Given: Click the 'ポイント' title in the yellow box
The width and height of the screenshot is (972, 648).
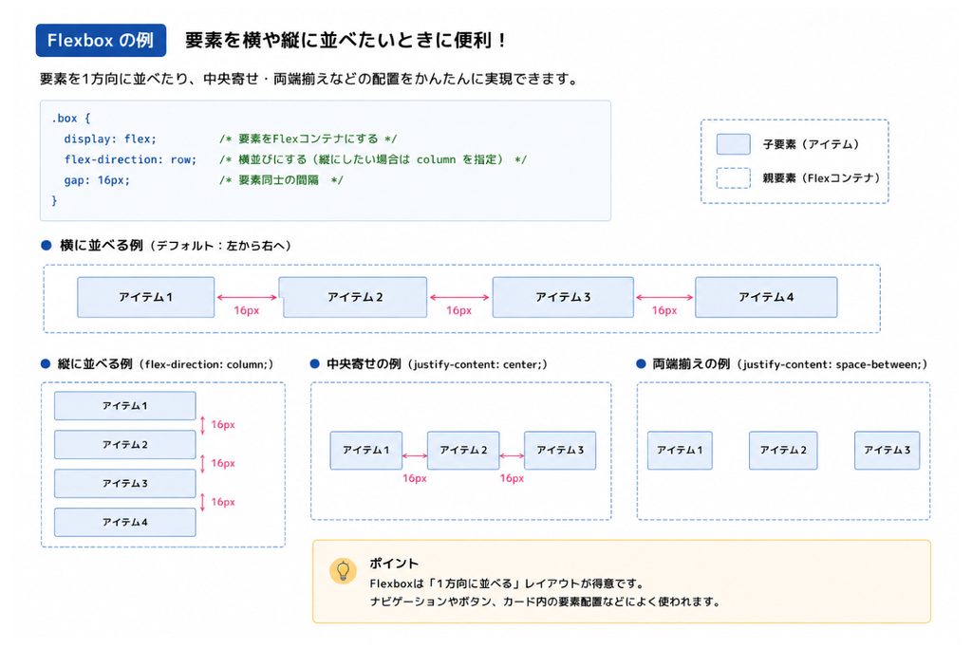Looking at the screenshot, I should point(394,564).
